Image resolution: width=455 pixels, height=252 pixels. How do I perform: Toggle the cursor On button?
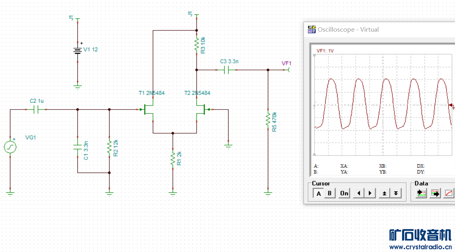[344, 193]
